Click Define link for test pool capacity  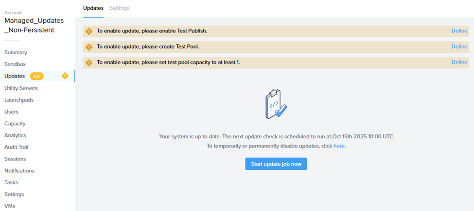point(459,63)
